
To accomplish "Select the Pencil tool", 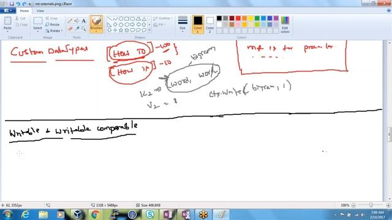I will point(70,21).
